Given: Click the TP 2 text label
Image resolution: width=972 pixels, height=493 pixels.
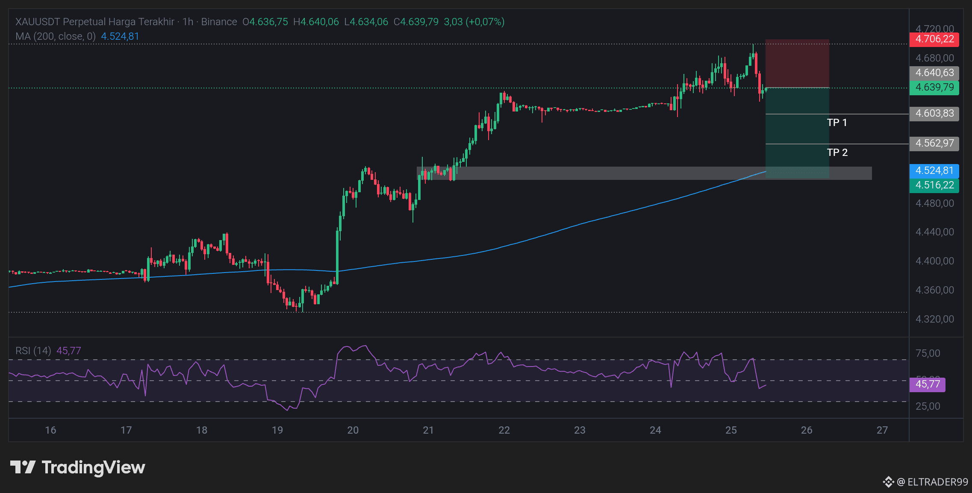Looking at the screenshot, I should (837, 153).
